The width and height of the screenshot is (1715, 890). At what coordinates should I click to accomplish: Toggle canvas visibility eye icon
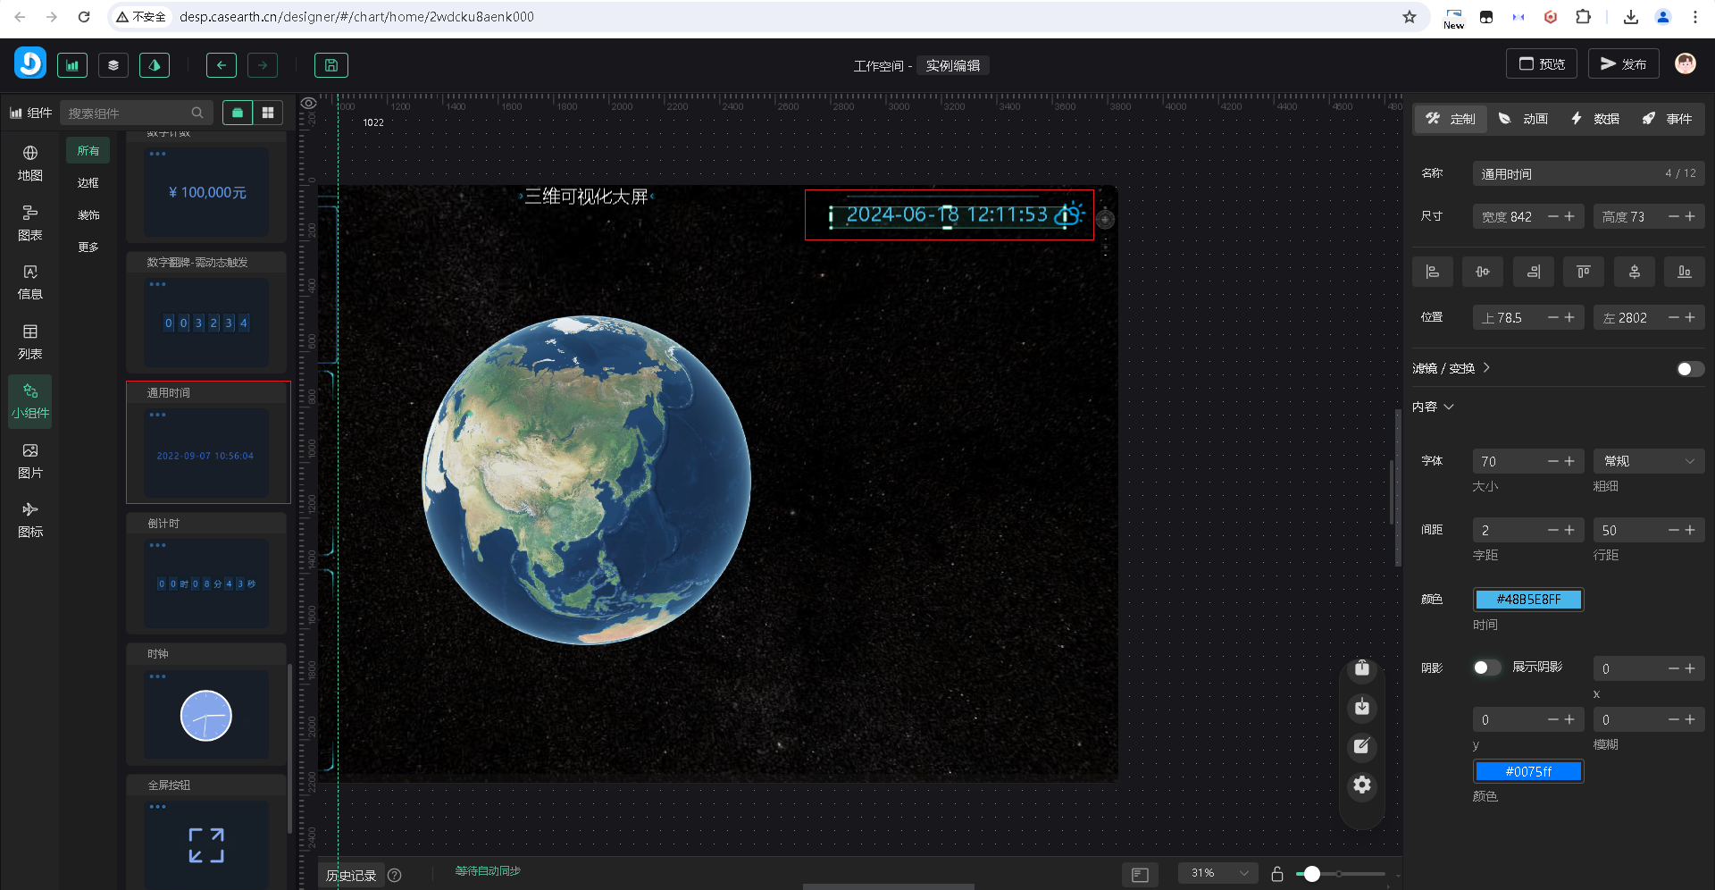[x=308, y=104]
